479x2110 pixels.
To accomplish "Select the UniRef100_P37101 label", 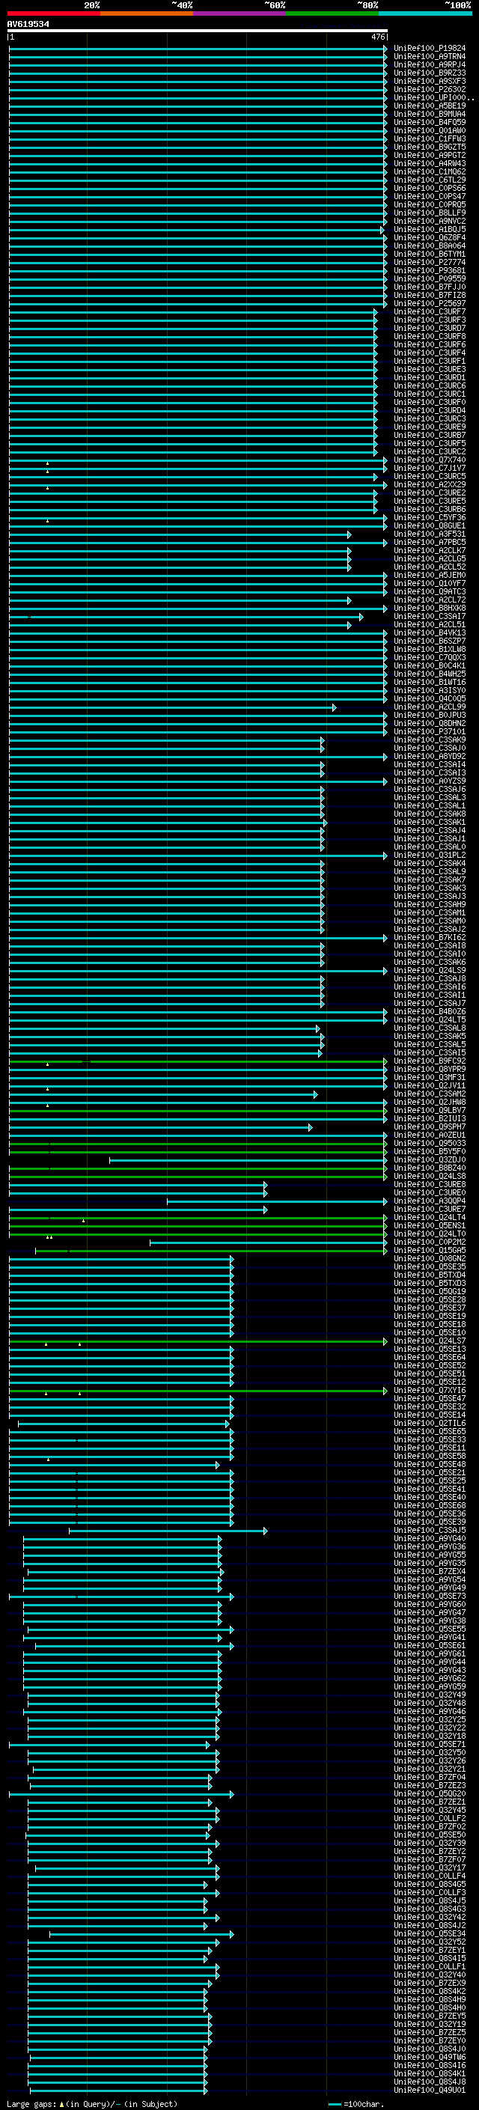I will (x=429, y=731).
